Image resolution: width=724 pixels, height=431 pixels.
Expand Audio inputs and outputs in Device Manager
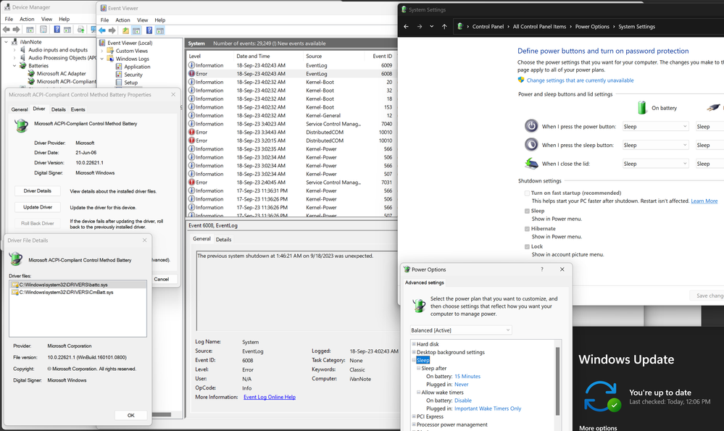pos(14,50)
